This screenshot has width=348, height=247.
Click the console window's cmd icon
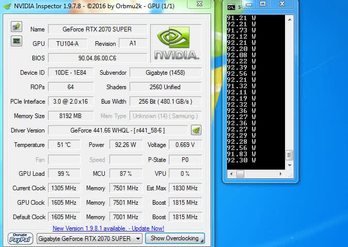point(231,7)
